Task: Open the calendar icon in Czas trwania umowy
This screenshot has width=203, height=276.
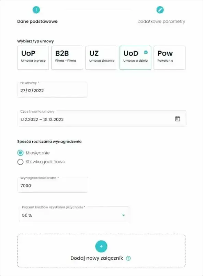Action: (x=178, y=118)
